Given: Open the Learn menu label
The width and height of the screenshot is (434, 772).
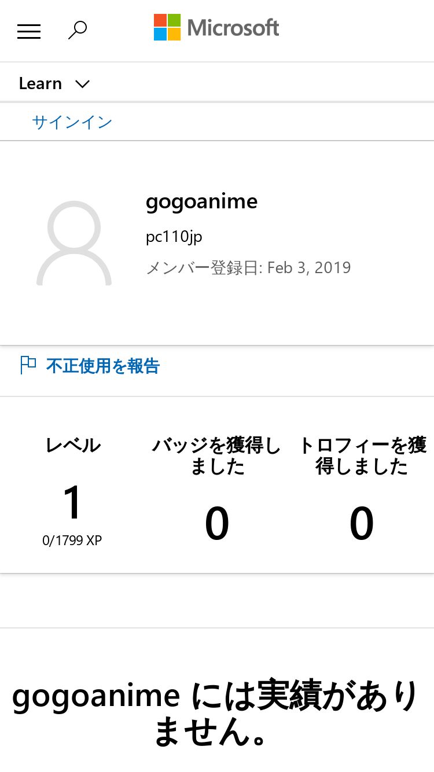Looking at the screenshot, I should pyautogui.click(x=40, y=83).
